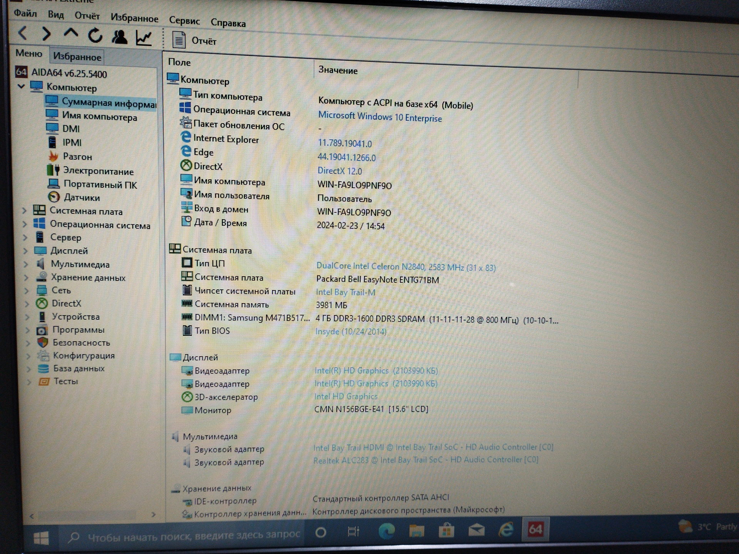Open the Вид menu

point(56,15)
